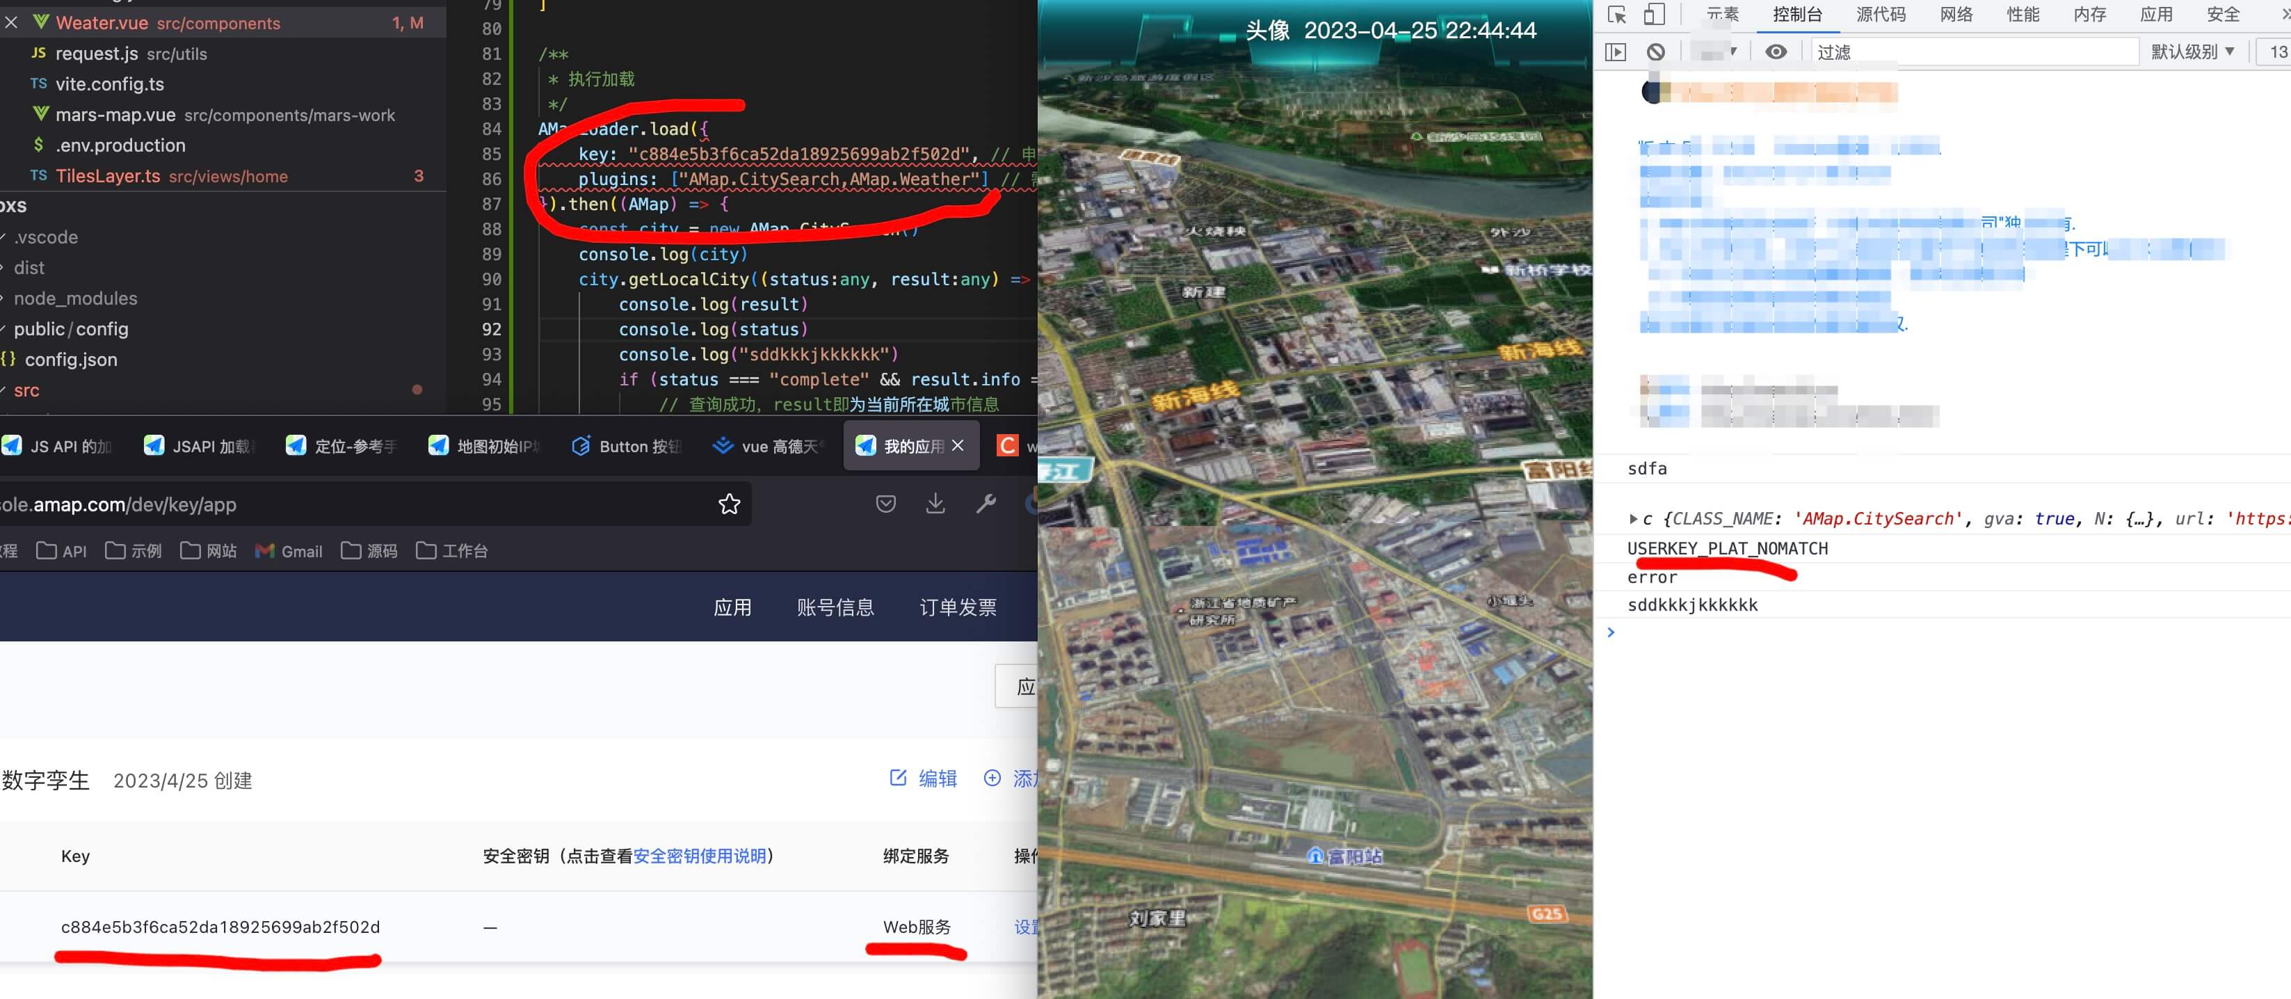Image resolution: width=2291 pixels, height=999 pixels.
Task: Close the 我的应用 browser tab
Action: [x=958, y=446]
